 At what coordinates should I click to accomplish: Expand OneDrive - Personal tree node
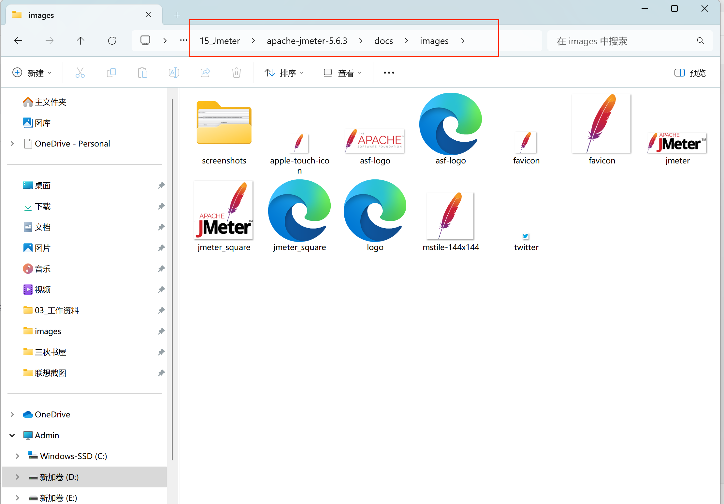tap(12, 144)
